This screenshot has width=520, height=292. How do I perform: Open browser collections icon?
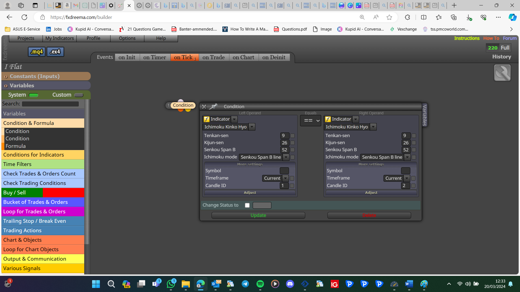point(454,17)
